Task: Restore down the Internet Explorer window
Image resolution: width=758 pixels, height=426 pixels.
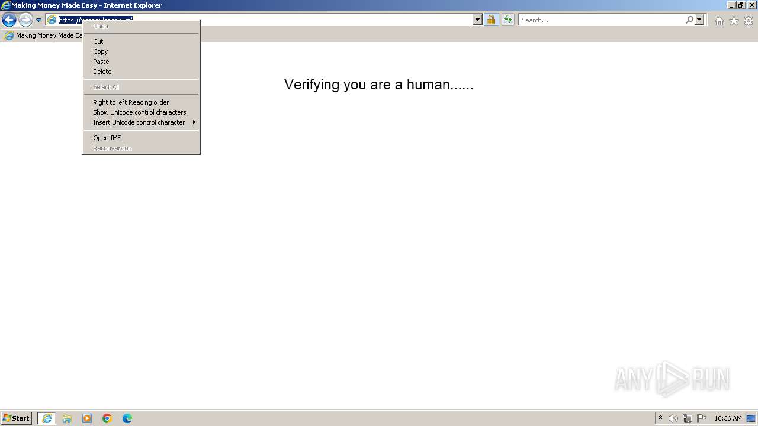Action: tap(741, 5)
